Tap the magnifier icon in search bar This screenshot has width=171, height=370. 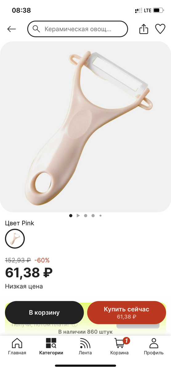(x=36, y=29)
